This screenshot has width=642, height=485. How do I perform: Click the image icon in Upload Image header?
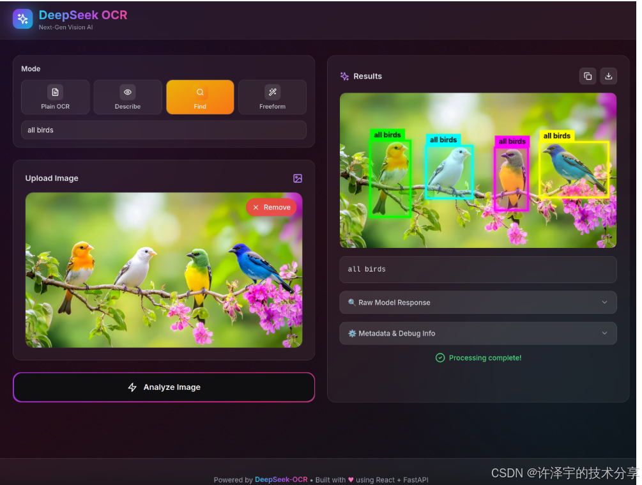click(x=298, y=178)
